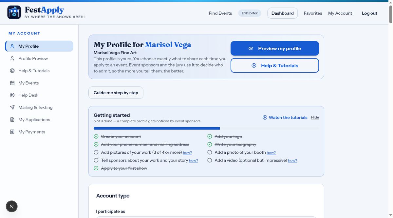The image size is (393, 218).
Task: Go to Favorites in top navigation
Action: (x=313, y=13)
